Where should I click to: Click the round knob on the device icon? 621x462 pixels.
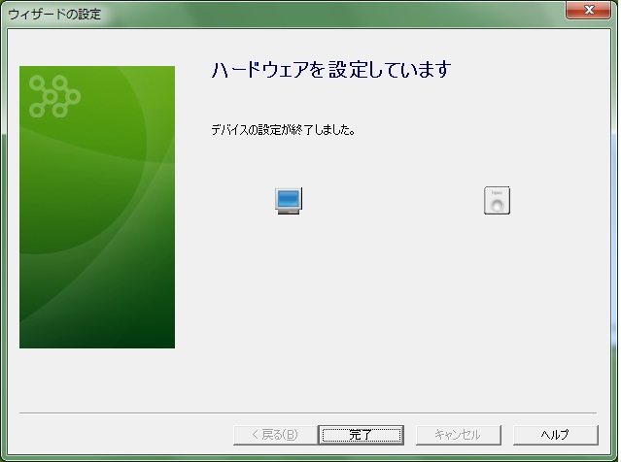[x=497, y=206]
